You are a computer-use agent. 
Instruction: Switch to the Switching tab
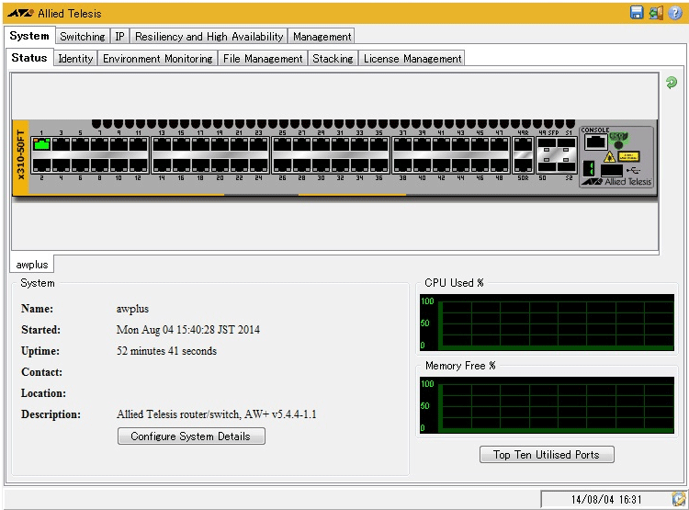pos(83,37)
